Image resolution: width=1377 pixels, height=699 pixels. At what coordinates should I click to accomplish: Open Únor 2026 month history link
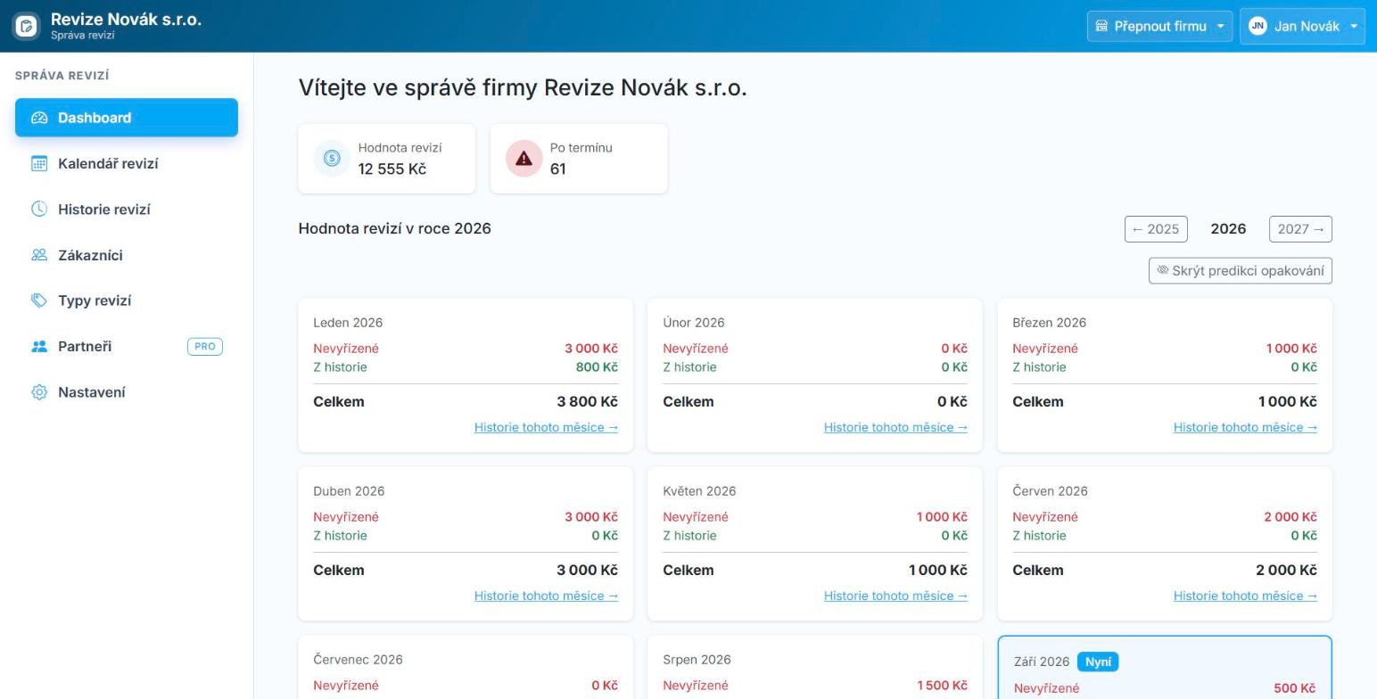[x=895, y=427]
